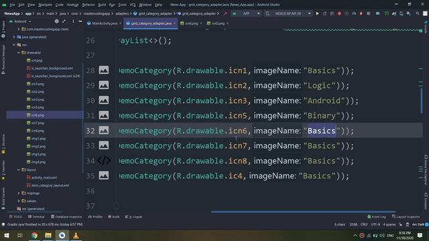Image resolution: width=429 pixels, height=241 pixels.
Task: Open the Nexus 6P API 29 device dropdown
Action: coord(288,13)
